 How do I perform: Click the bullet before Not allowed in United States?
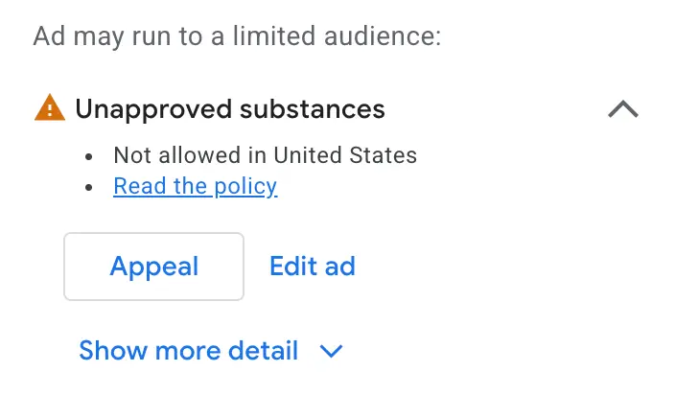coord(88,156)
